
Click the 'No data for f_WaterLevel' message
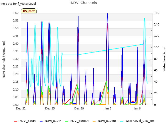pyautogui.click(x=19, y=4)
